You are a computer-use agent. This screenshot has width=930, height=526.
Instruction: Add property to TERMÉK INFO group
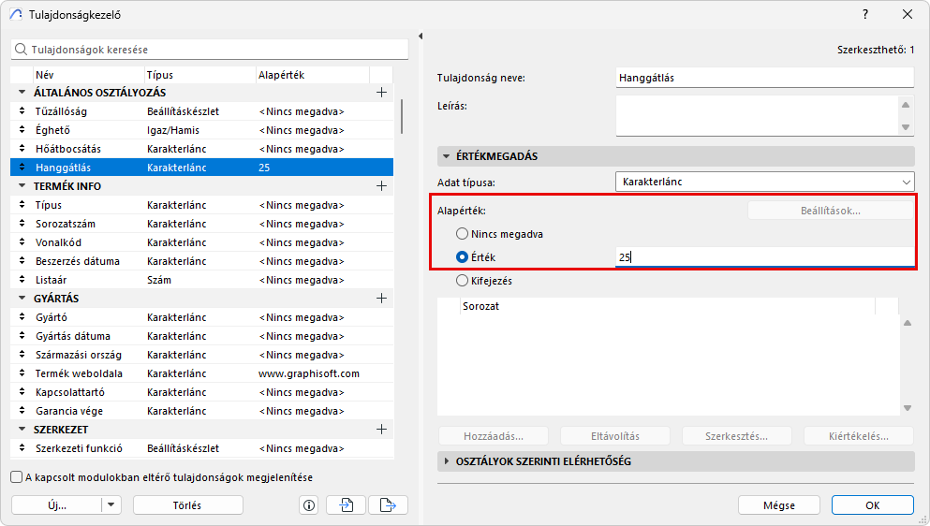[x=381, y=186]
